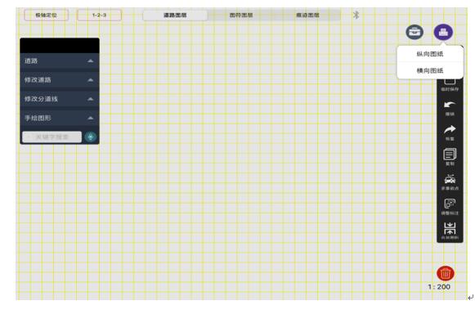Collapse the 修改道路 section arrow
Image resolution: width=475 pixels, height=314 pixels.
coord(90,80)
